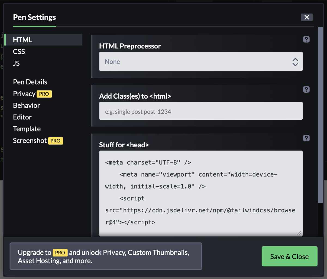Viewport: 327px width, 279px height.
Task: Open the Pen Details section
Action: tap(30, 82)
